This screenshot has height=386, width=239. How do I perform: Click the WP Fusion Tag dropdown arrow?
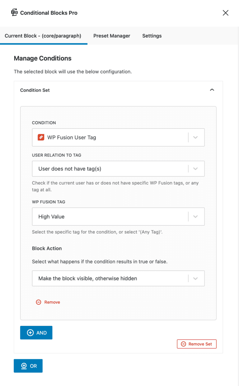pos(195,217)
